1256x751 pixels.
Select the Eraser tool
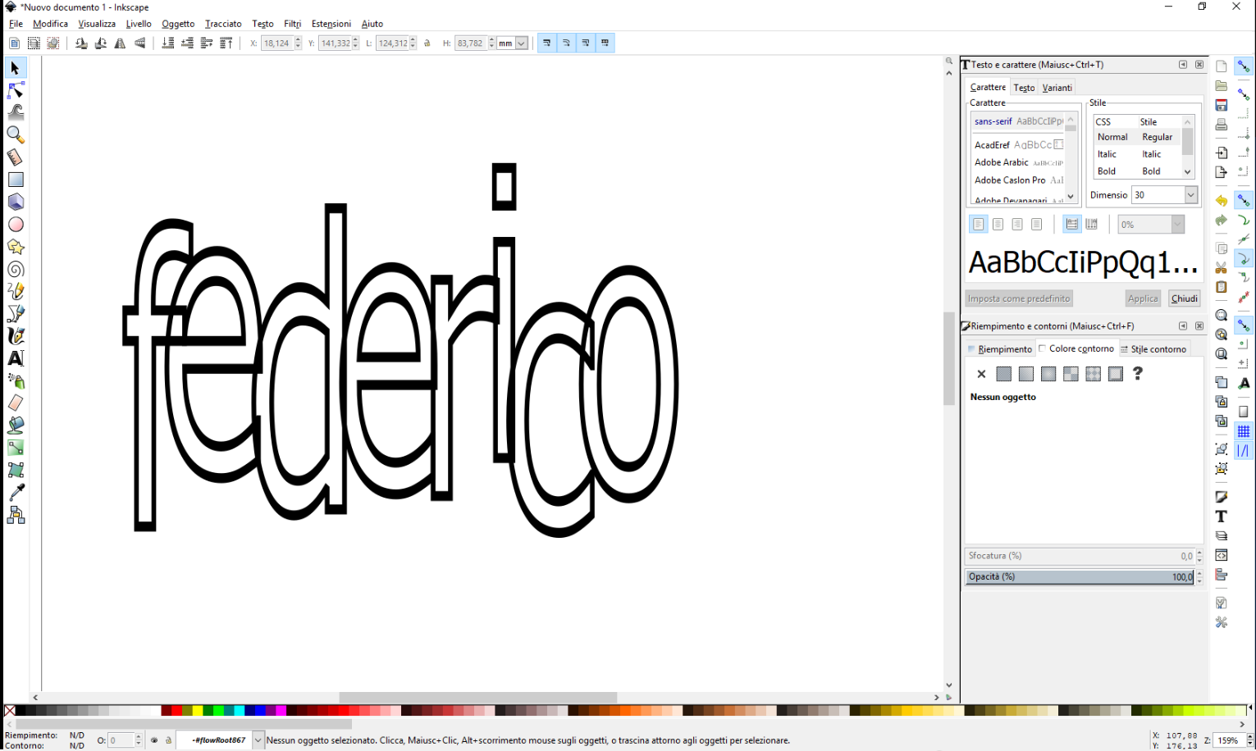(15, 403)
